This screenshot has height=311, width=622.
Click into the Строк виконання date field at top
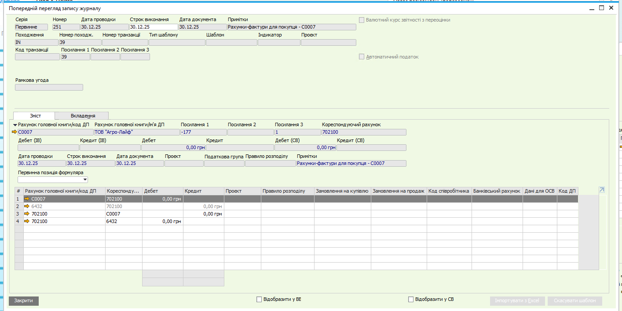click(153, 27)
